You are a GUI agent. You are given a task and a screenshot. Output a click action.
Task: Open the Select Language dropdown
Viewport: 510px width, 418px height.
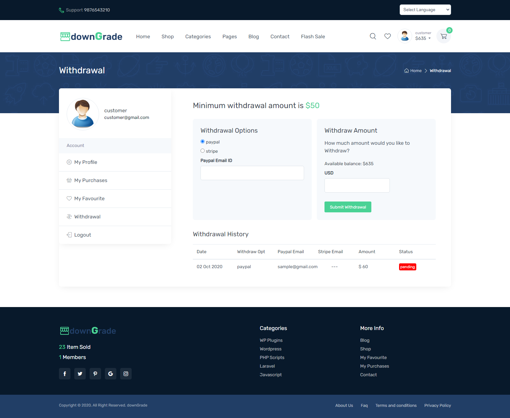tap(425, 10)
